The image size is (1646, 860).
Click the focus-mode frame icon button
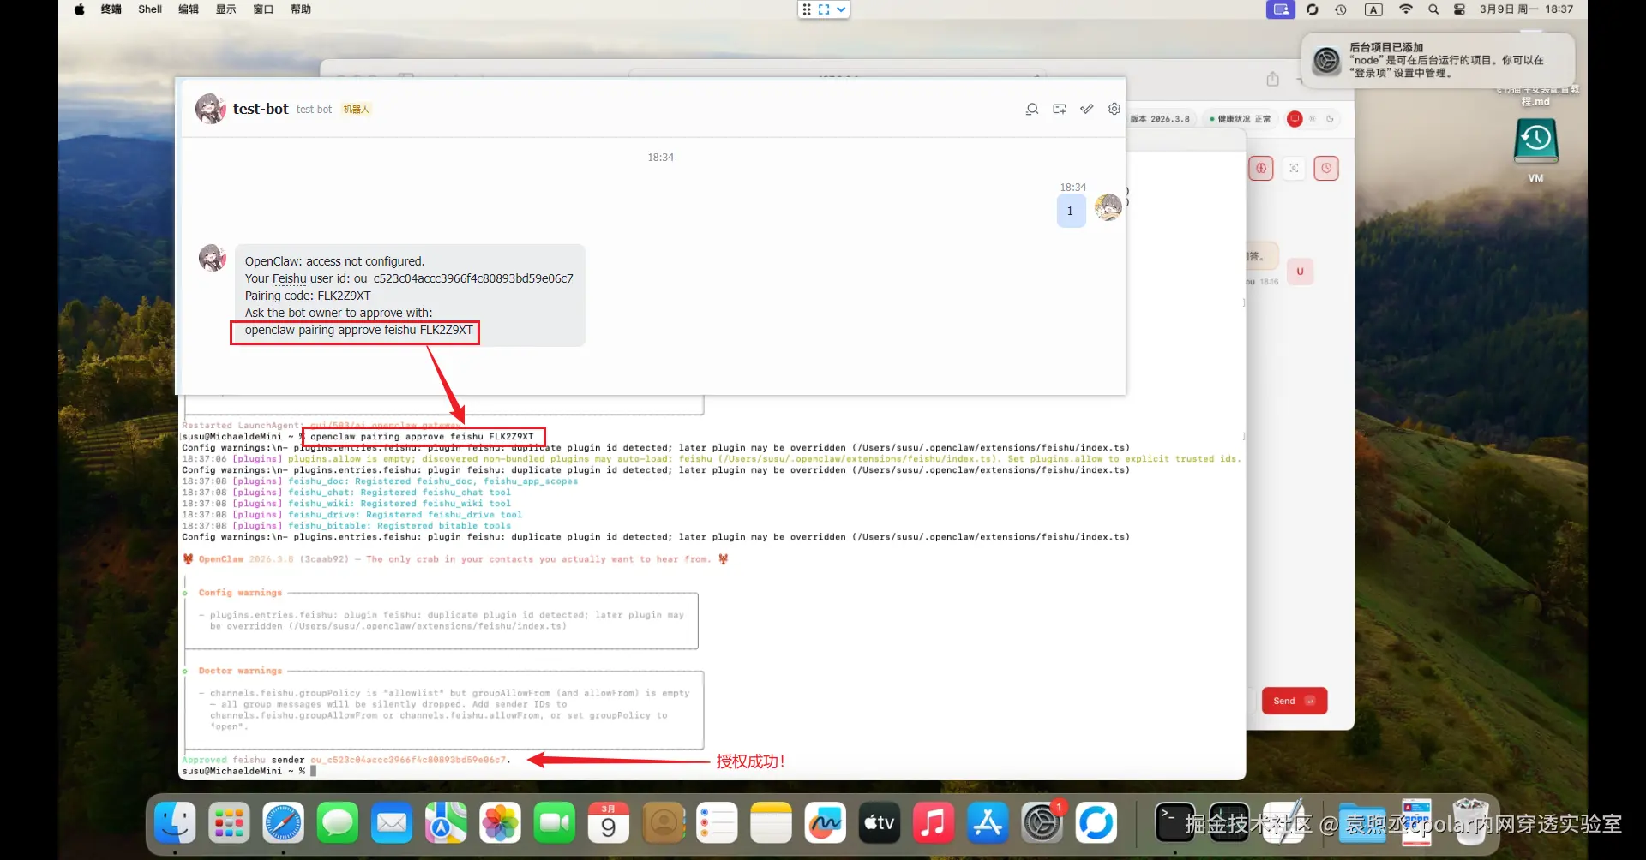1294,169
